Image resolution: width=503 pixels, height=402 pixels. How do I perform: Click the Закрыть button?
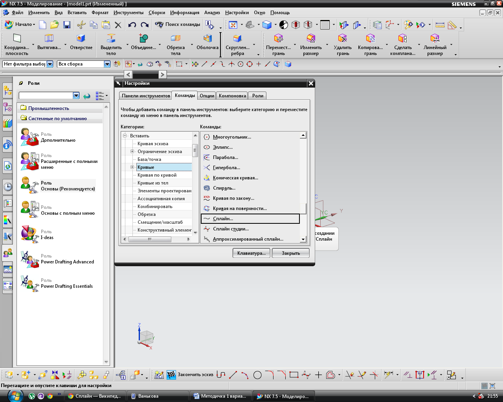click(291, 253)
